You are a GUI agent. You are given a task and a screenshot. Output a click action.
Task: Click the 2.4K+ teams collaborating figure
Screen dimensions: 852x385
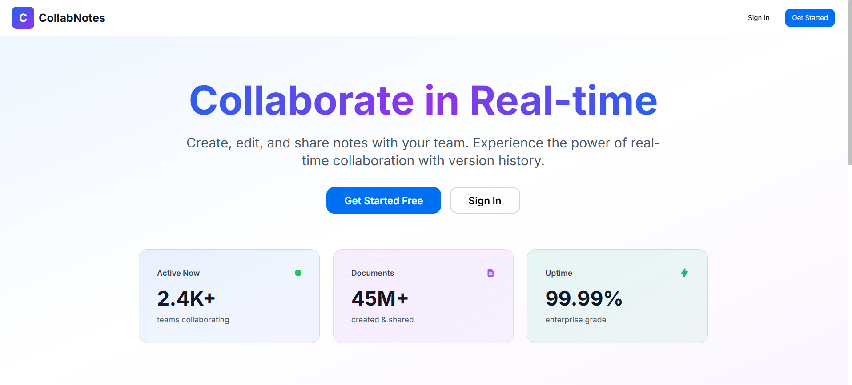pos(186,298)
